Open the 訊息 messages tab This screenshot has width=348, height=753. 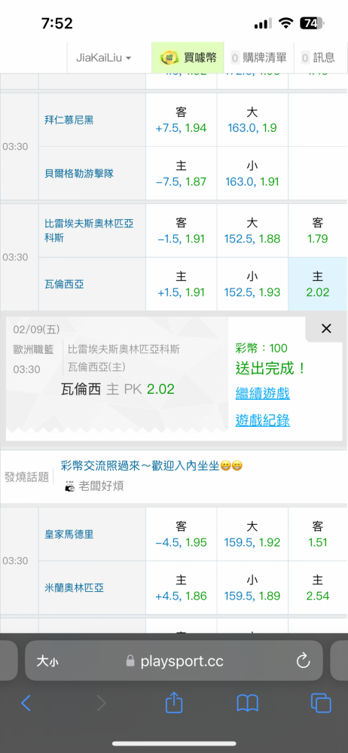point(318,58)
